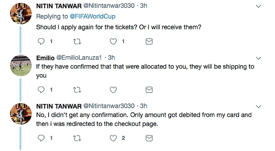The image size is (275, 151).
Task: Expand more options chevron on Emilio's tweet
Action: pyautogui.click(x=258, y=58)
